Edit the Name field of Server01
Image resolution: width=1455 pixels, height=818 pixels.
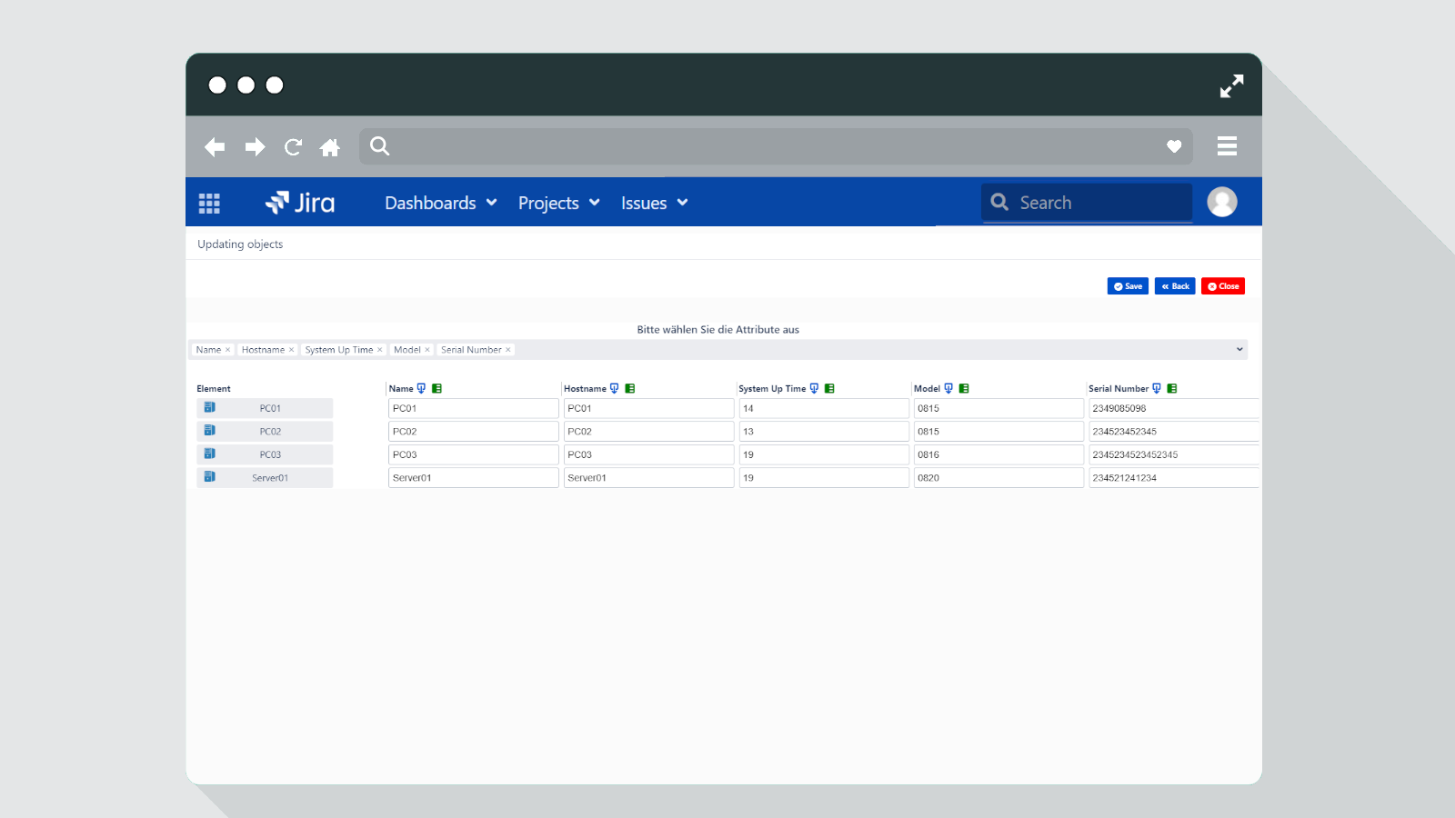[474, 477]
